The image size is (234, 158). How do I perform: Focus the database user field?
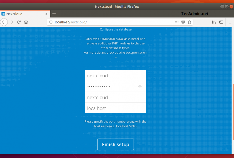pos(115,76)
